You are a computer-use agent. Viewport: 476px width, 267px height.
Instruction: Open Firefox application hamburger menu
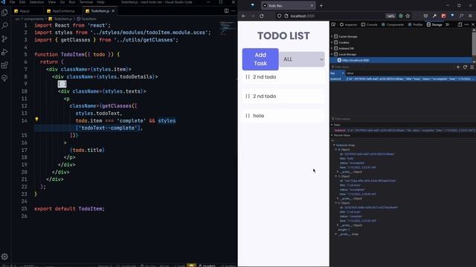(x=470, y=16)
